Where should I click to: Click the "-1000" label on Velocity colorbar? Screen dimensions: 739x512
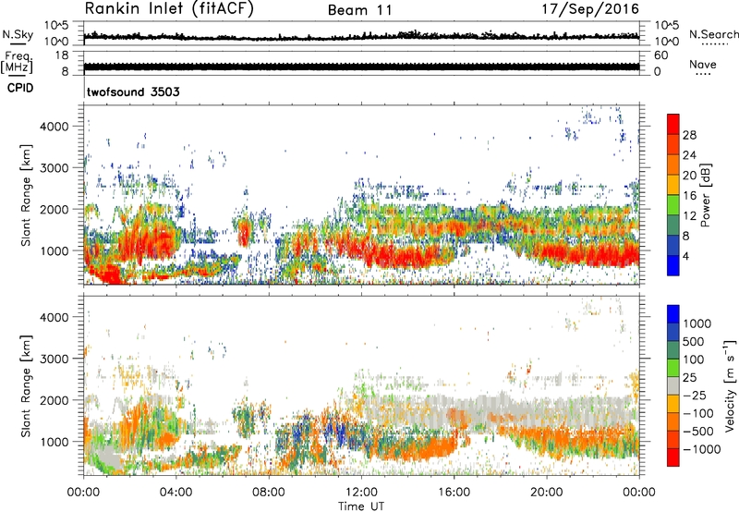click(702, 449)
